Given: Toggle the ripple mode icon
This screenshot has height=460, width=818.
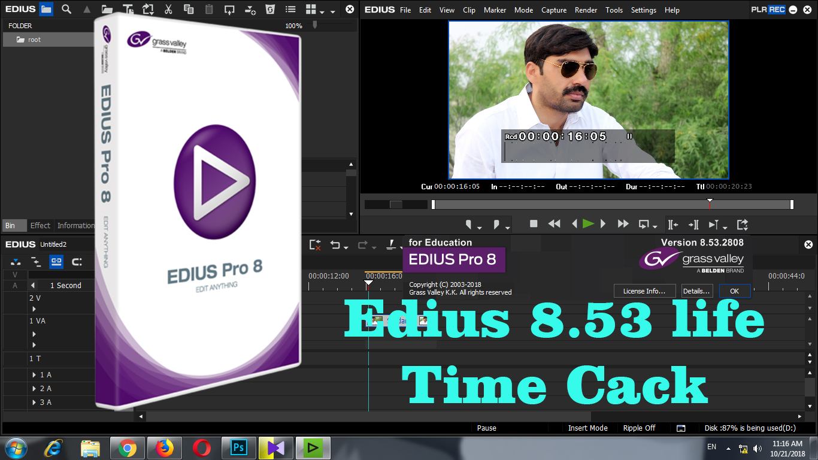Looking at the screenshot, I should (36, 262).
